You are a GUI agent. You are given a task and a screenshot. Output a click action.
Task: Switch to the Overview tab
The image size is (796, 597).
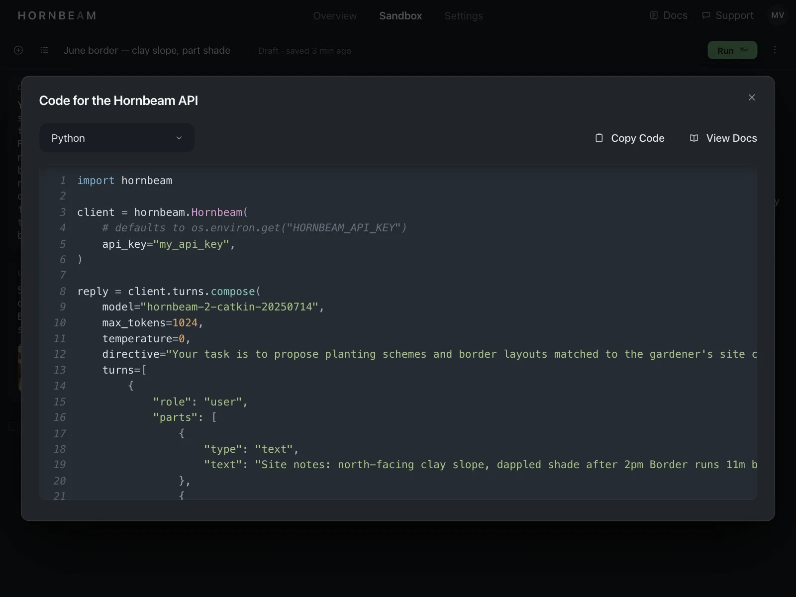(335, 15)
